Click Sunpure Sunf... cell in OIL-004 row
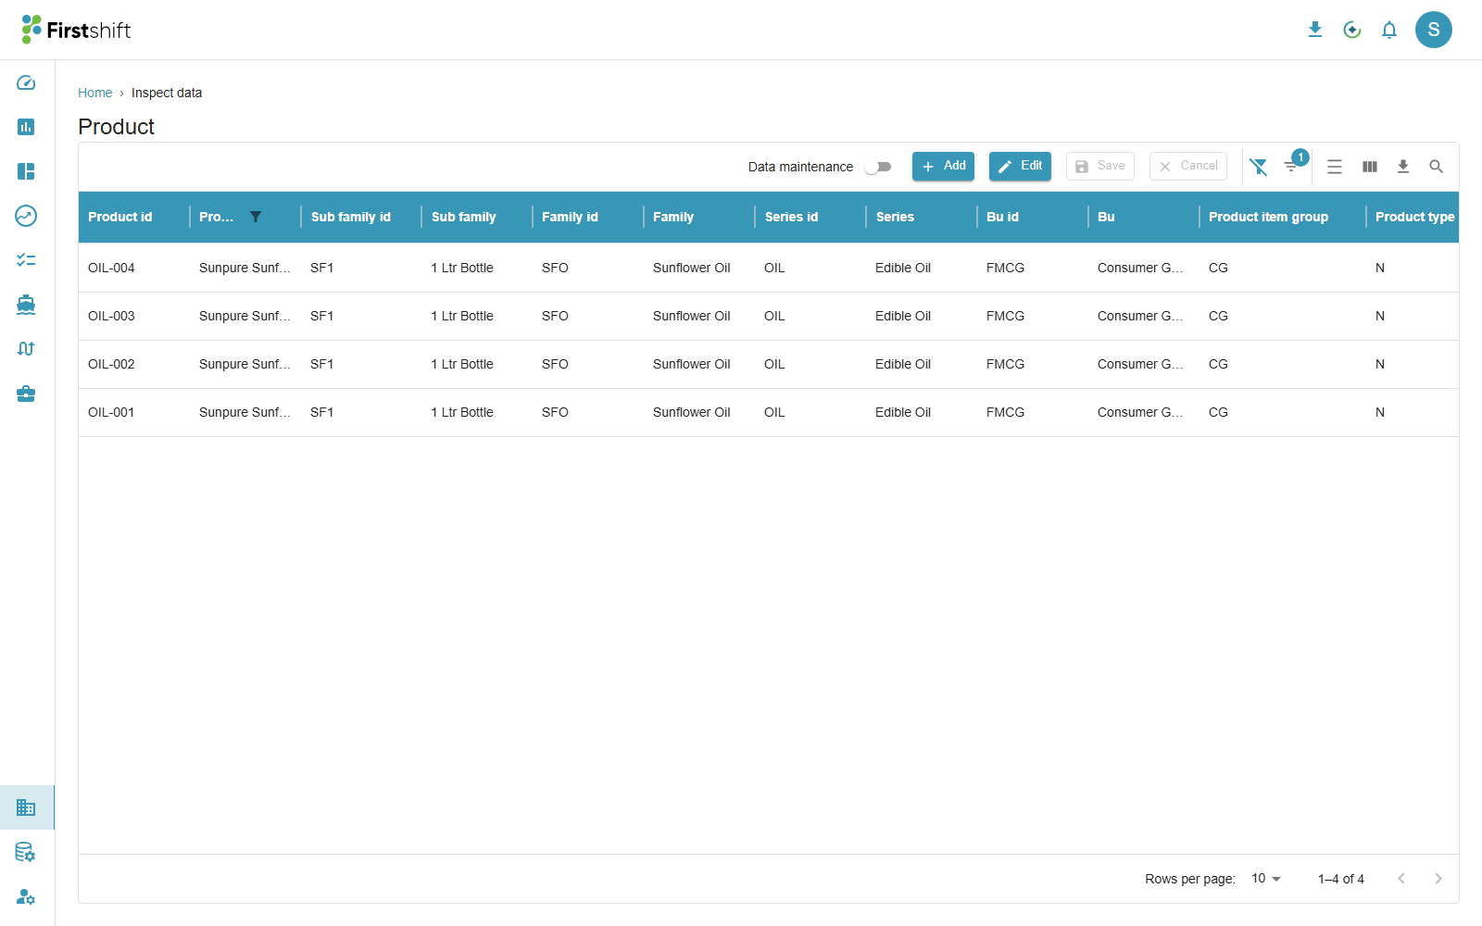The image size is (1482, 926). coord(245,268)
